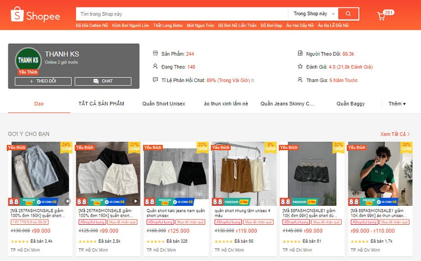421x261 pixels.
Task: Click inside the 'Tìm trong Shop này' search field
Action: tap(182, 14)
